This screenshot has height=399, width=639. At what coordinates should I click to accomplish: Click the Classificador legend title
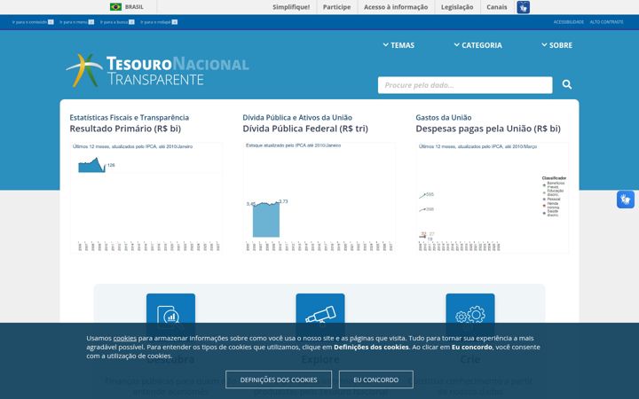click(x=554, y=178)
